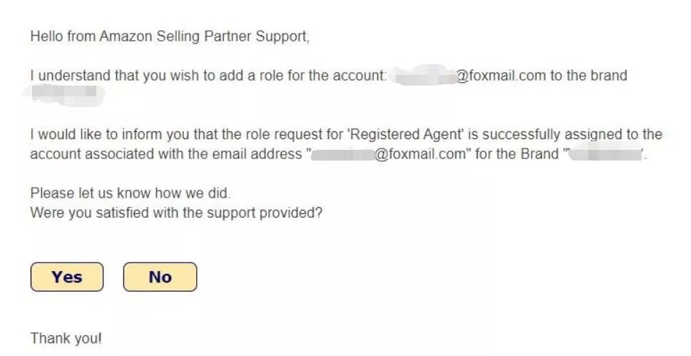691x356 pixels.
Task: Click blurred username inside quoted email address
Action: 341,153
